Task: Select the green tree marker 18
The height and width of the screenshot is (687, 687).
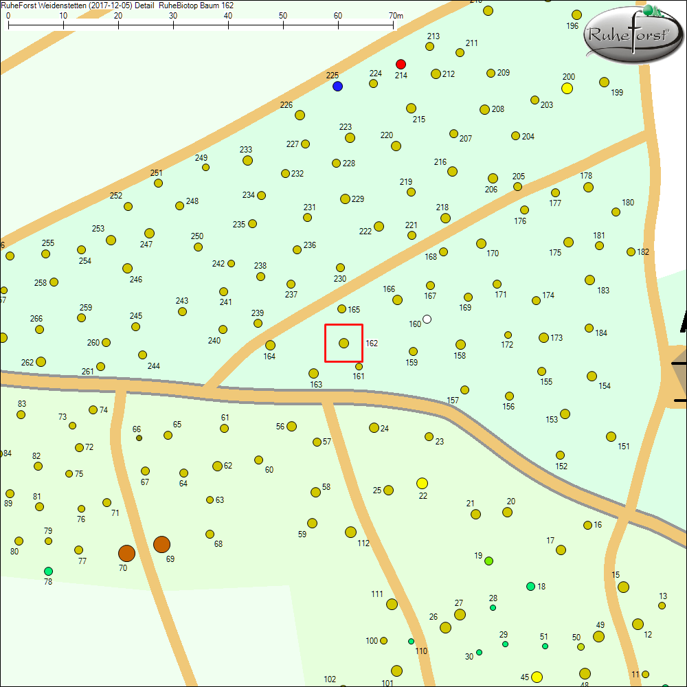Action: coord(530,586)
